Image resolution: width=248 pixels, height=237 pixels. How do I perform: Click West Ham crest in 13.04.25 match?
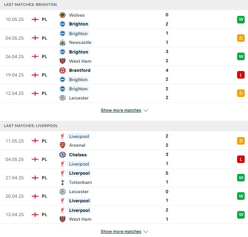pos(62,219)
